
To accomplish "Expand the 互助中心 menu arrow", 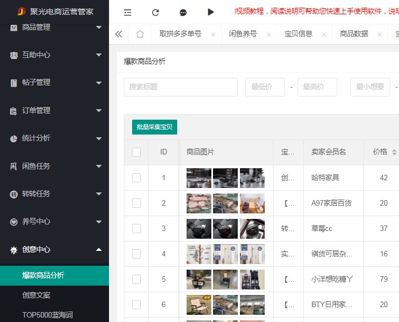I will click(x=99, y=55).
